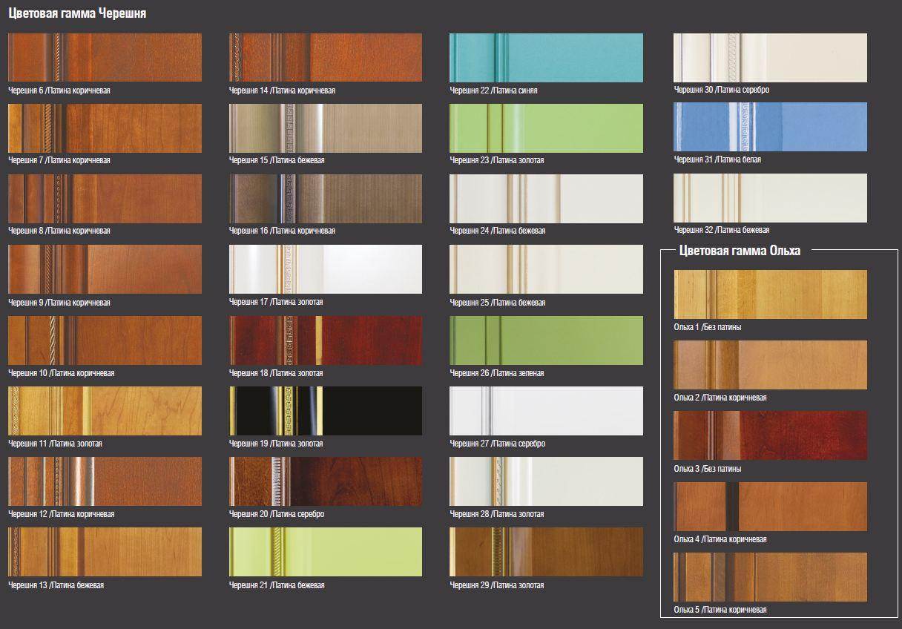
Task: Select the black Черешня 19 swatch
Action: (326, 411)
